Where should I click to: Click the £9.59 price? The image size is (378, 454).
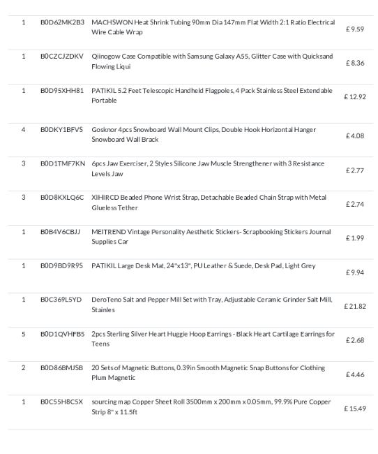click(x=355, y=29)
